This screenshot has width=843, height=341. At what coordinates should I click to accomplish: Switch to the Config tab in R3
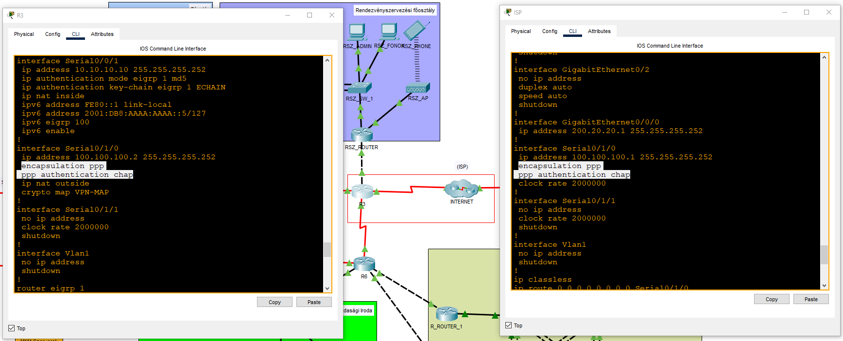click(x=52, y=34)
